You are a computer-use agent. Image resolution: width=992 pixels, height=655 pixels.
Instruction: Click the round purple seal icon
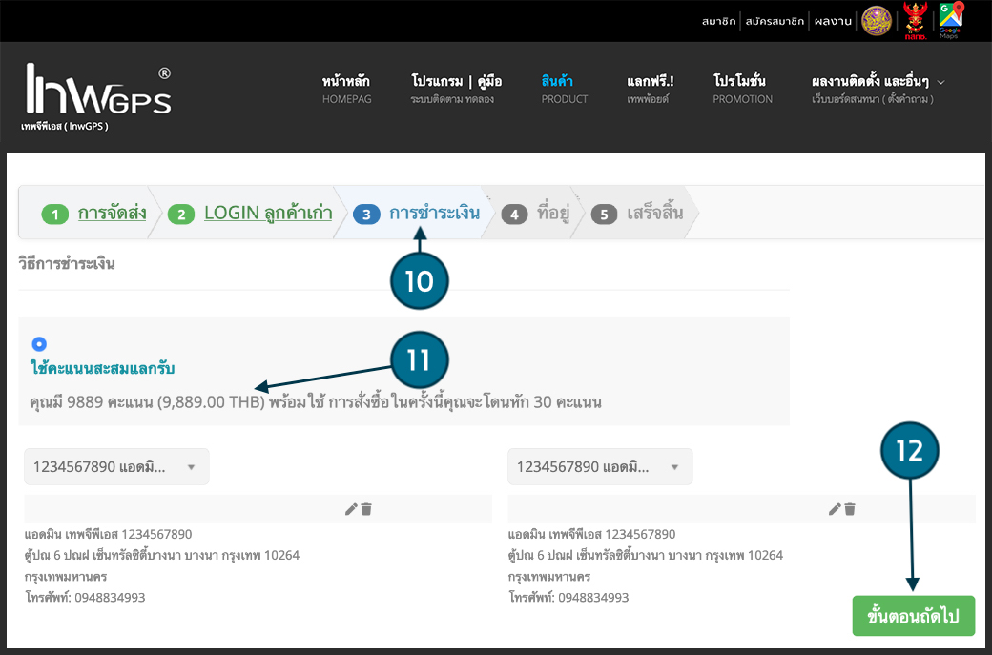click(x=877, y=20)
